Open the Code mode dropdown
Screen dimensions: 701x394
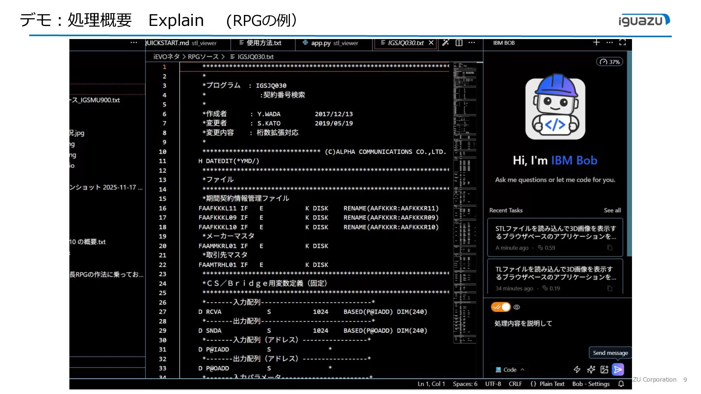tap(510, 370)
